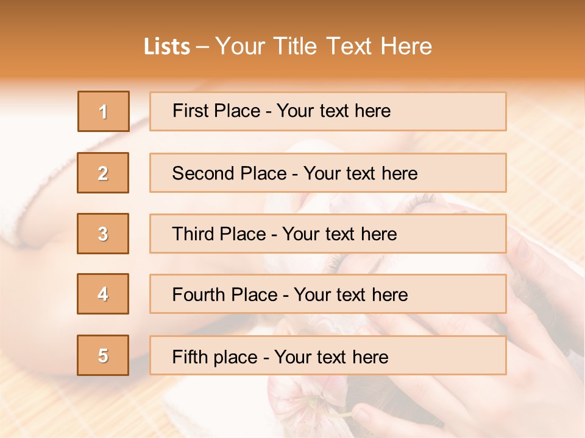The image size is (585, 438).
Task: Click the Second Place text box
Action: pyautogui.click(x=328, y=173)
